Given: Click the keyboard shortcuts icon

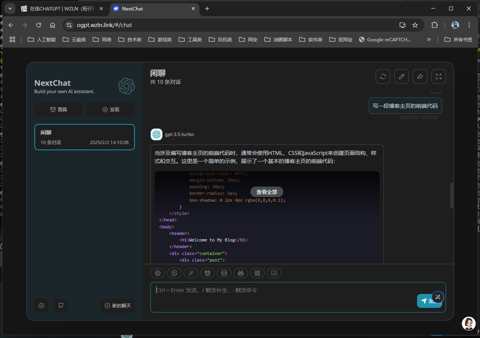Looking at the screenshot, I should pyautogui.click(x=274, y=273).
